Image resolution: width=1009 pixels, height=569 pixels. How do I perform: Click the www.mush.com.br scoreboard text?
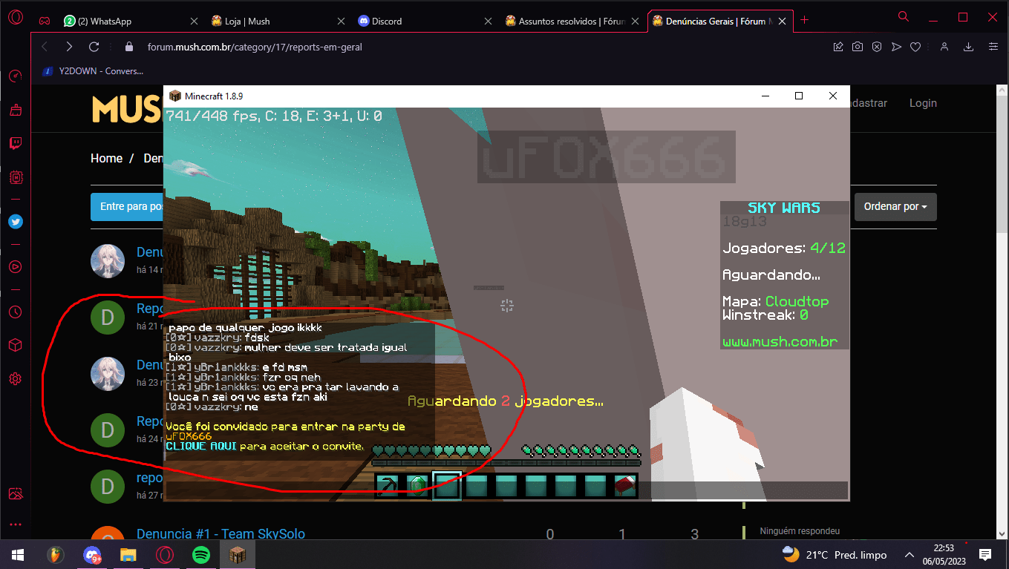[780, 342]
